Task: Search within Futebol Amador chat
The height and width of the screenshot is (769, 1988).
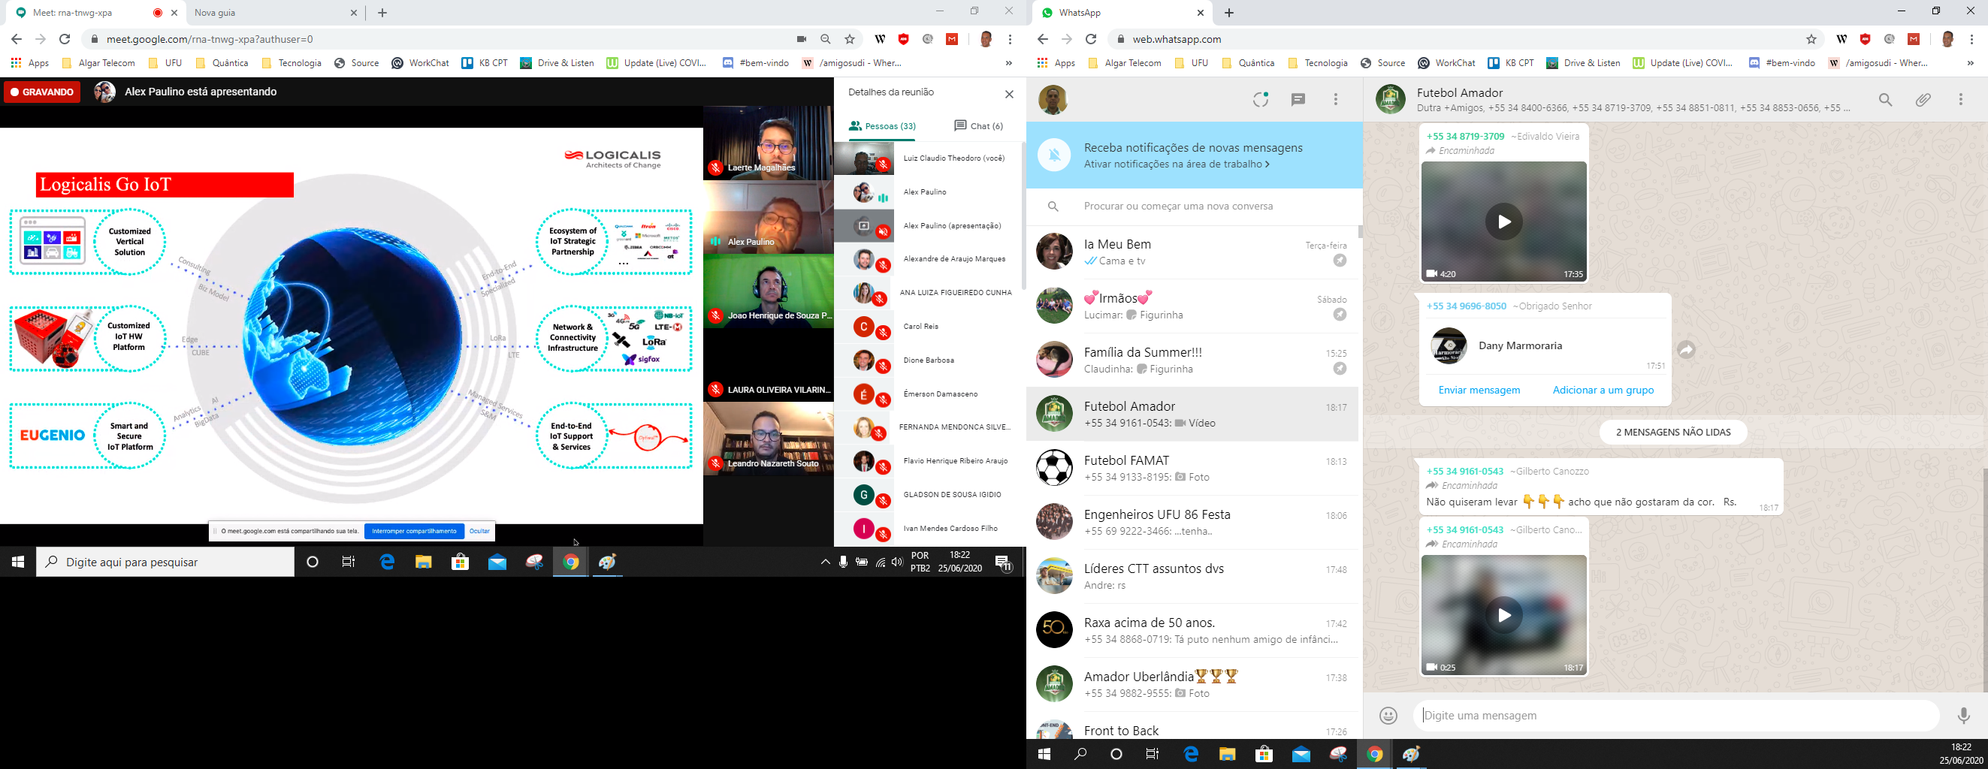Action: pos(1885,99)
